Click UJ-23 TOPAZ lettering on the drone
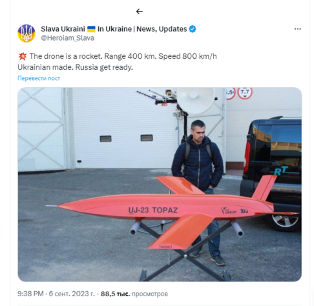The image size is (314, 306). [153, 210]
